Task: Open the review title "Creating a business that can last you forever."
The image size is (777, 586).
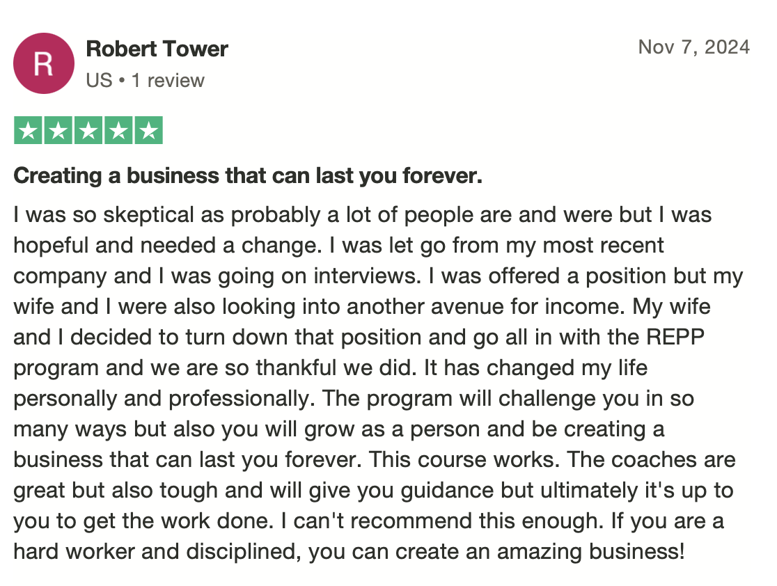Action: click(x=248, y=176)
